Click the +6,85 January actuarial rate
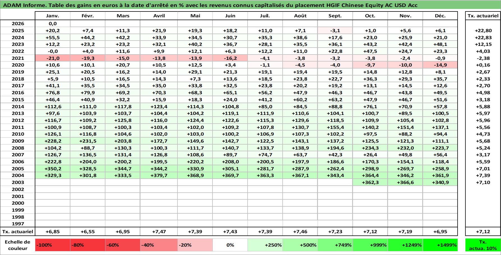The height and width of the screenshot is (255, 501). click(x=53, y=232)
